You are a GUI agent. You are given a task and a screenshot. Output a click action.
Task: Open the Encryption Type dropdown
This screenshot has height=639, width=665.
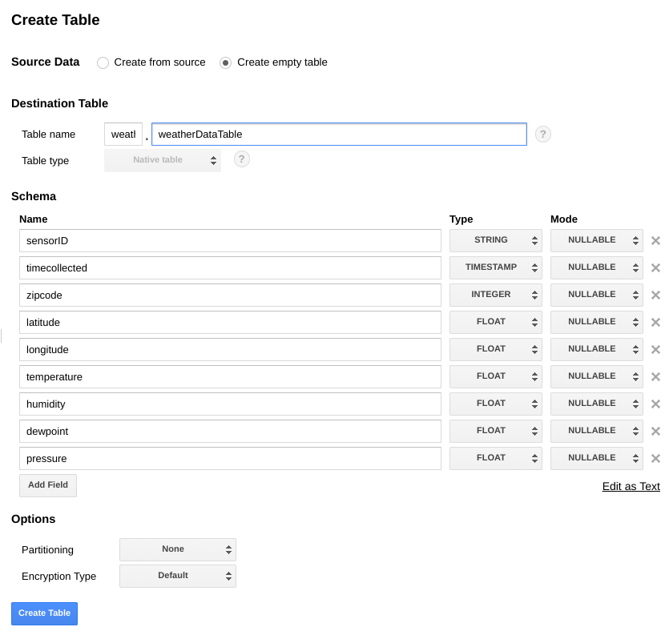(x=177, y=576)
